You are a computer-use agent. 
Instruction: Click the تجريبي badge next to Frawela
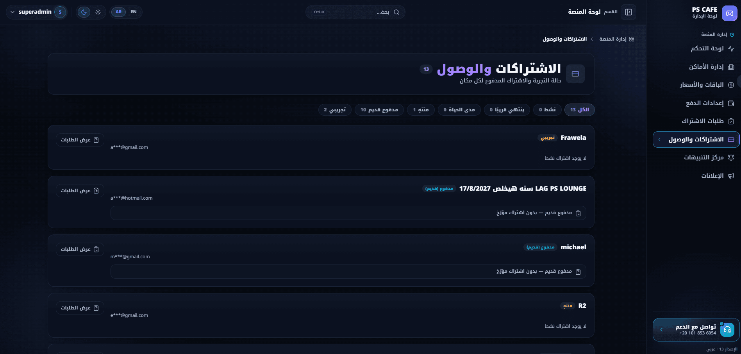pos(548,138)
